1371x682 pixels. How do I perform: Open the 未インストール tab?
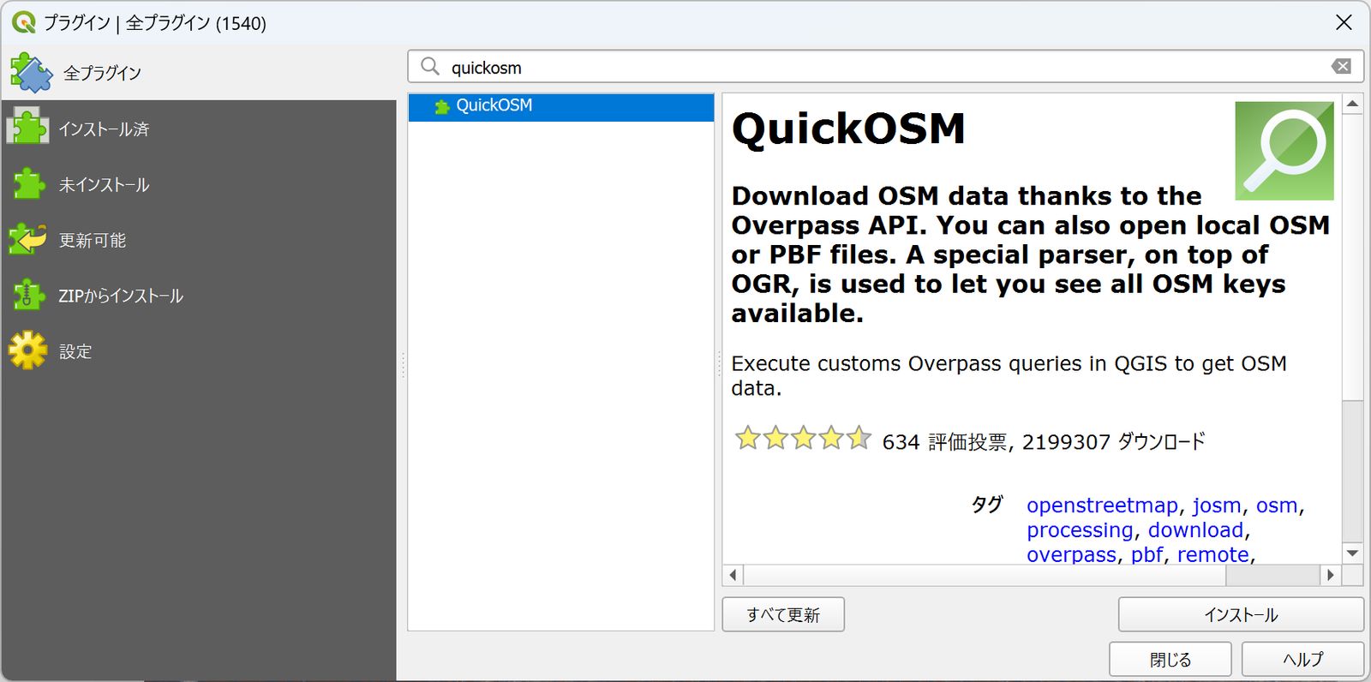click(199, 184)
